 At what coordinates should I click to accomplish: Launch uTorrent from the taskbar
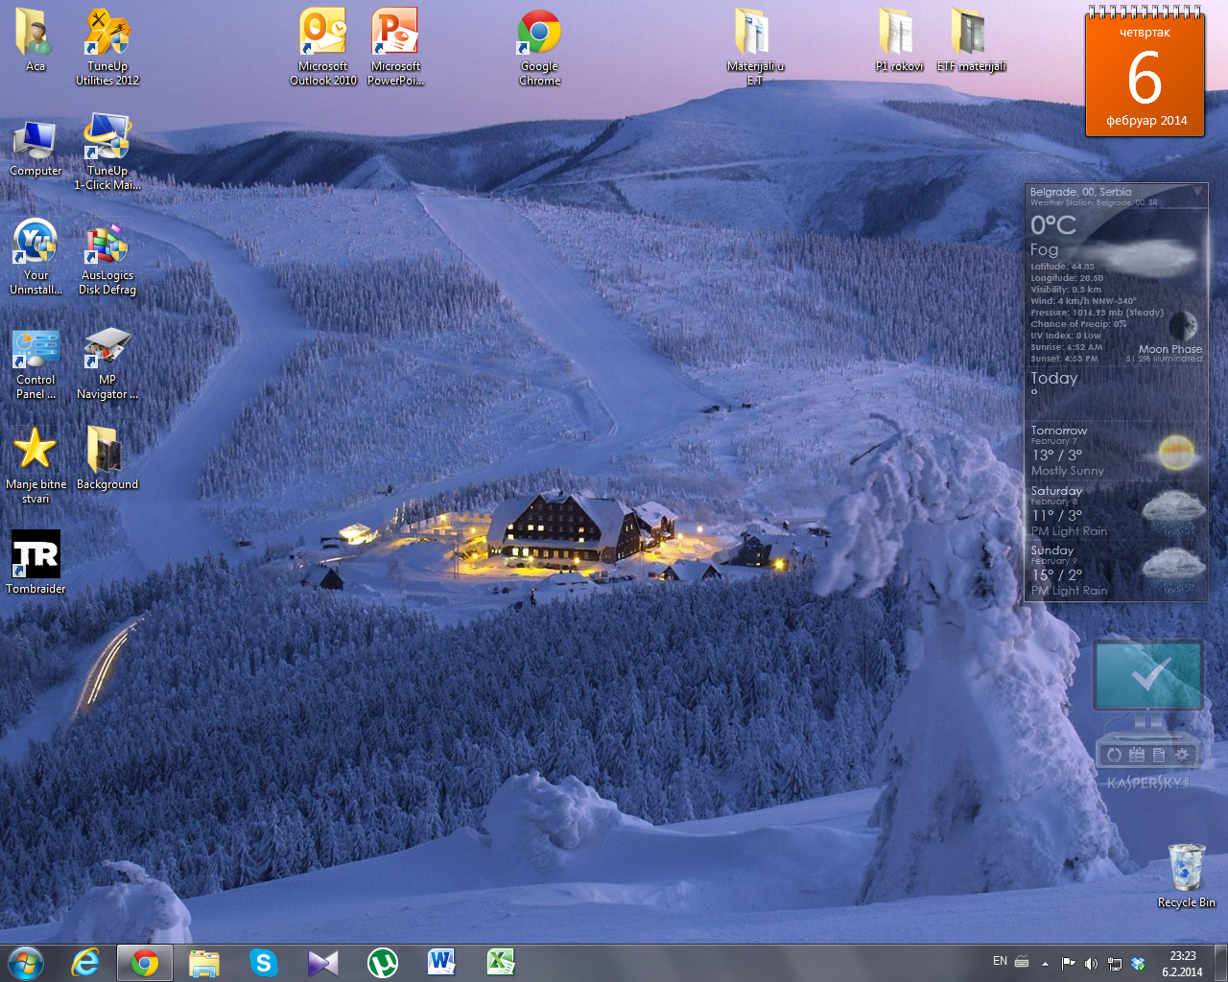[383, 962]
